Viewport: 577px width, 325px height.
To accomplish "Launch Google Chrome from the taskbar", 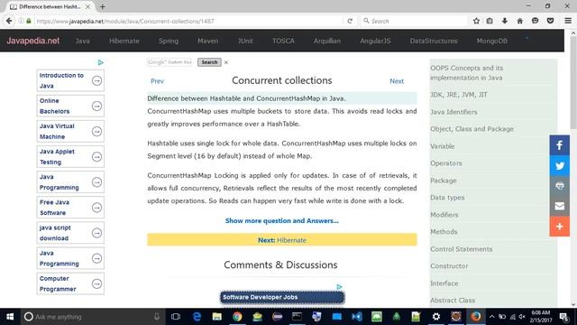I will [237, 317].
